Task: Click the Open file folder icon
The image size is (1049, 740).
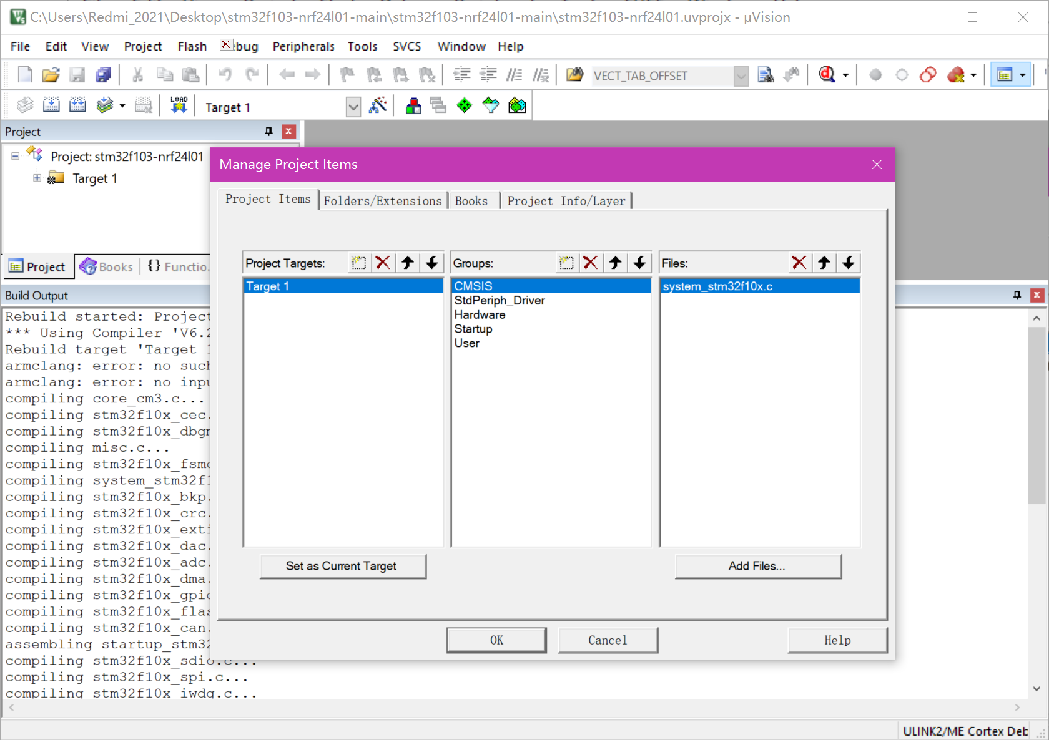Action: (x=51, y=75)
